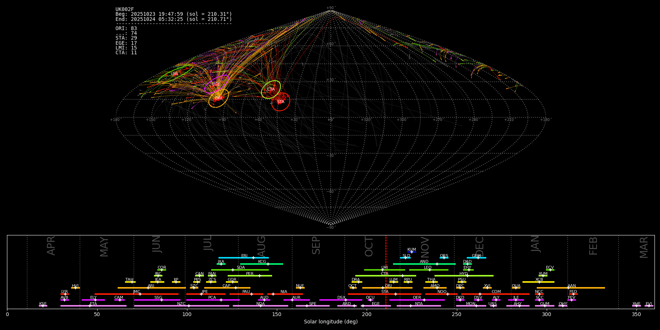The height and width of the screenshot is (330, 660).
Task: Click the NTA shower bar in timeline
Action: pyautogui.click(x=419, y=306)
